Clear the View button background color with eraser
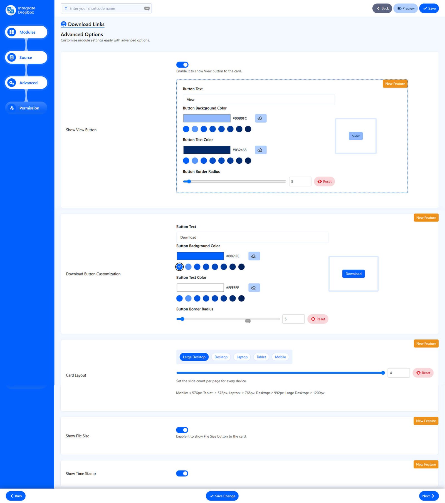Viewport: 445px width, 503px height. (261, 118)
